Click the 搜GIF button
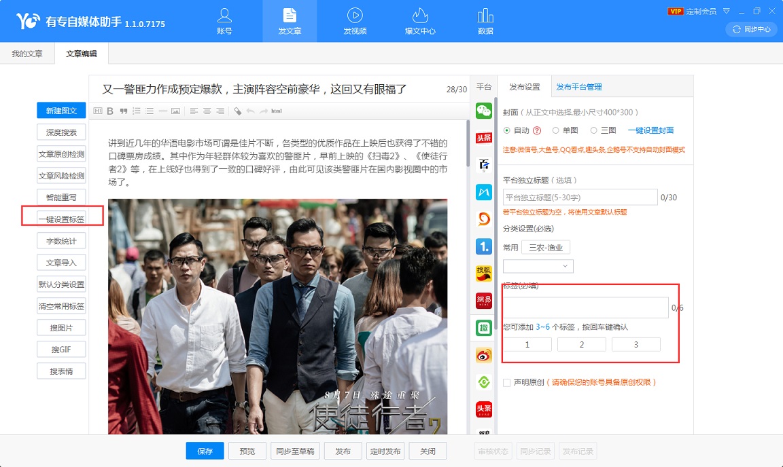Image resolution: width=783 pixels, height=467 pixels. (x=61, y=350)
